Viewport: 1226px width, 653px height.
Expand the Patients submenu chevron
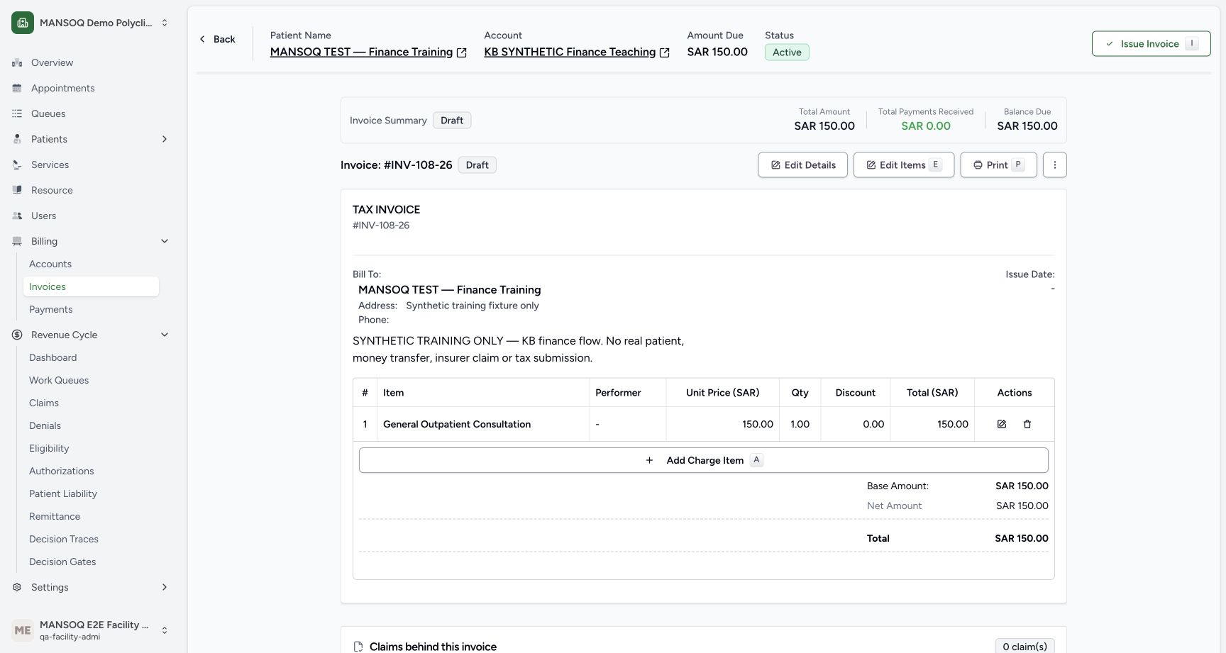point(165,139)
